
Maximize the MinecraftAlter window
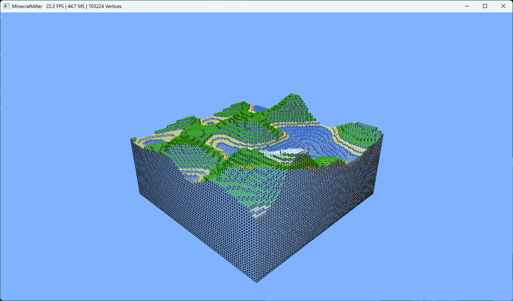485,6
